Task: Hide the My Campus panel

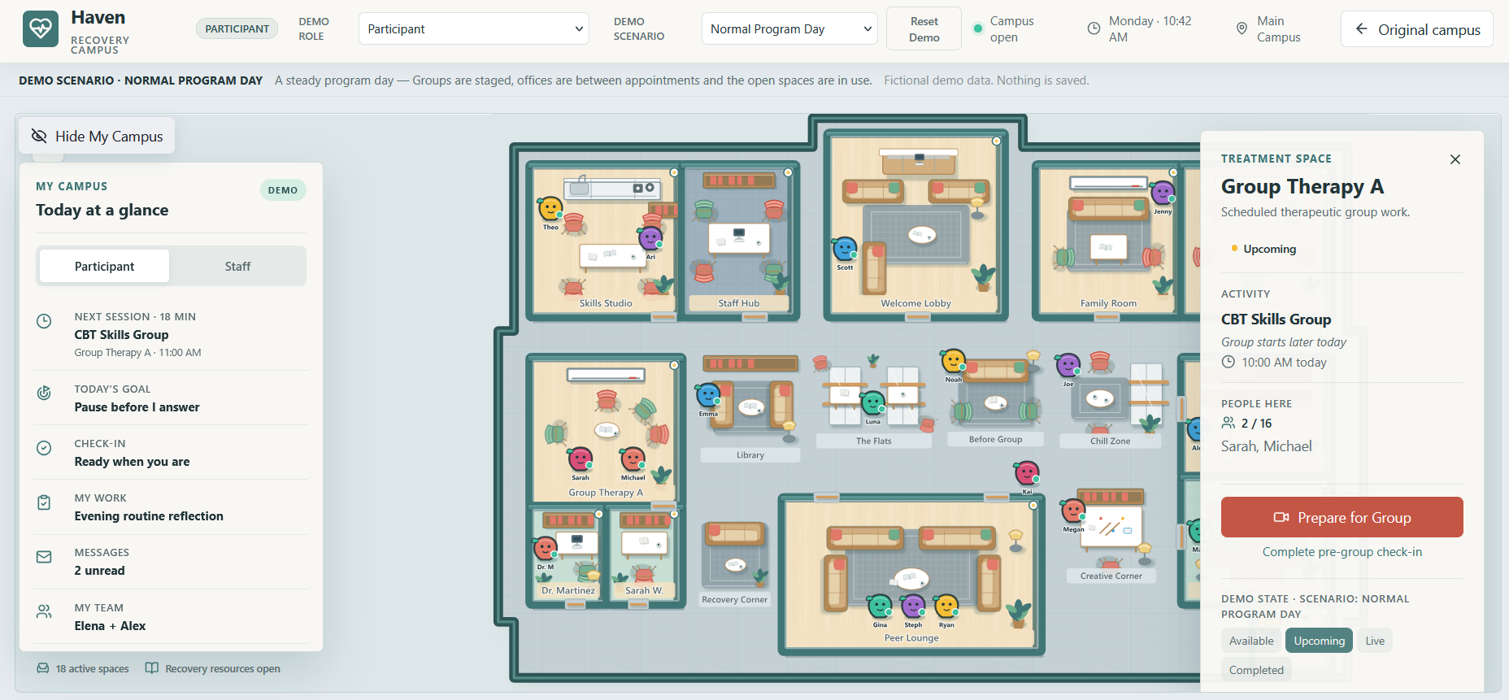Action: coord(97,137)
